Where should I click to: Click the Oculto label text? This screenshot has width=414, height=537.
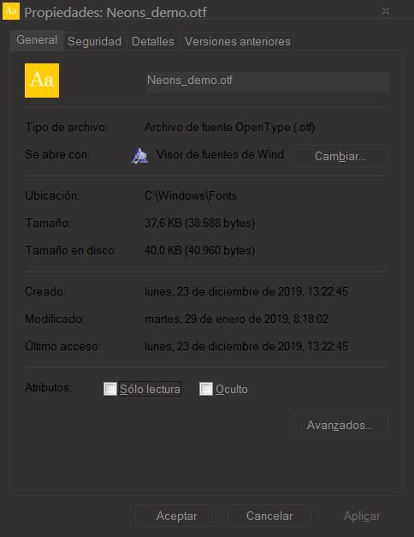click(232, 389)
